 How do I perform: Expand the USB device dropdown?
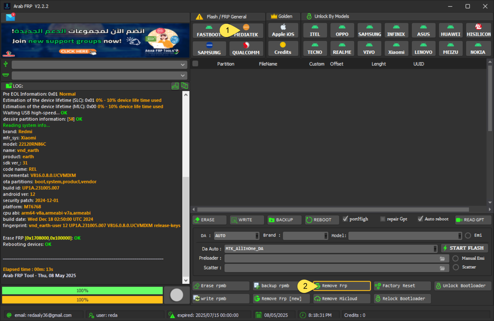(x=183, y=65)
